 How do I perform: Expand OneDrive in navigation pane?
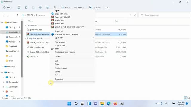tap(2, 67)
